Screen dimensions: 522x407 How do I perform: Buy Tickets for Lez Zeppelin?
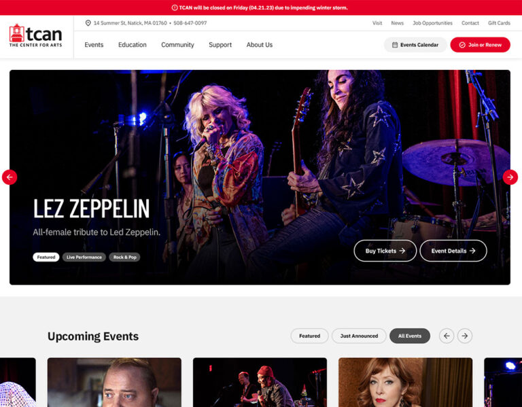click(385, 251)
